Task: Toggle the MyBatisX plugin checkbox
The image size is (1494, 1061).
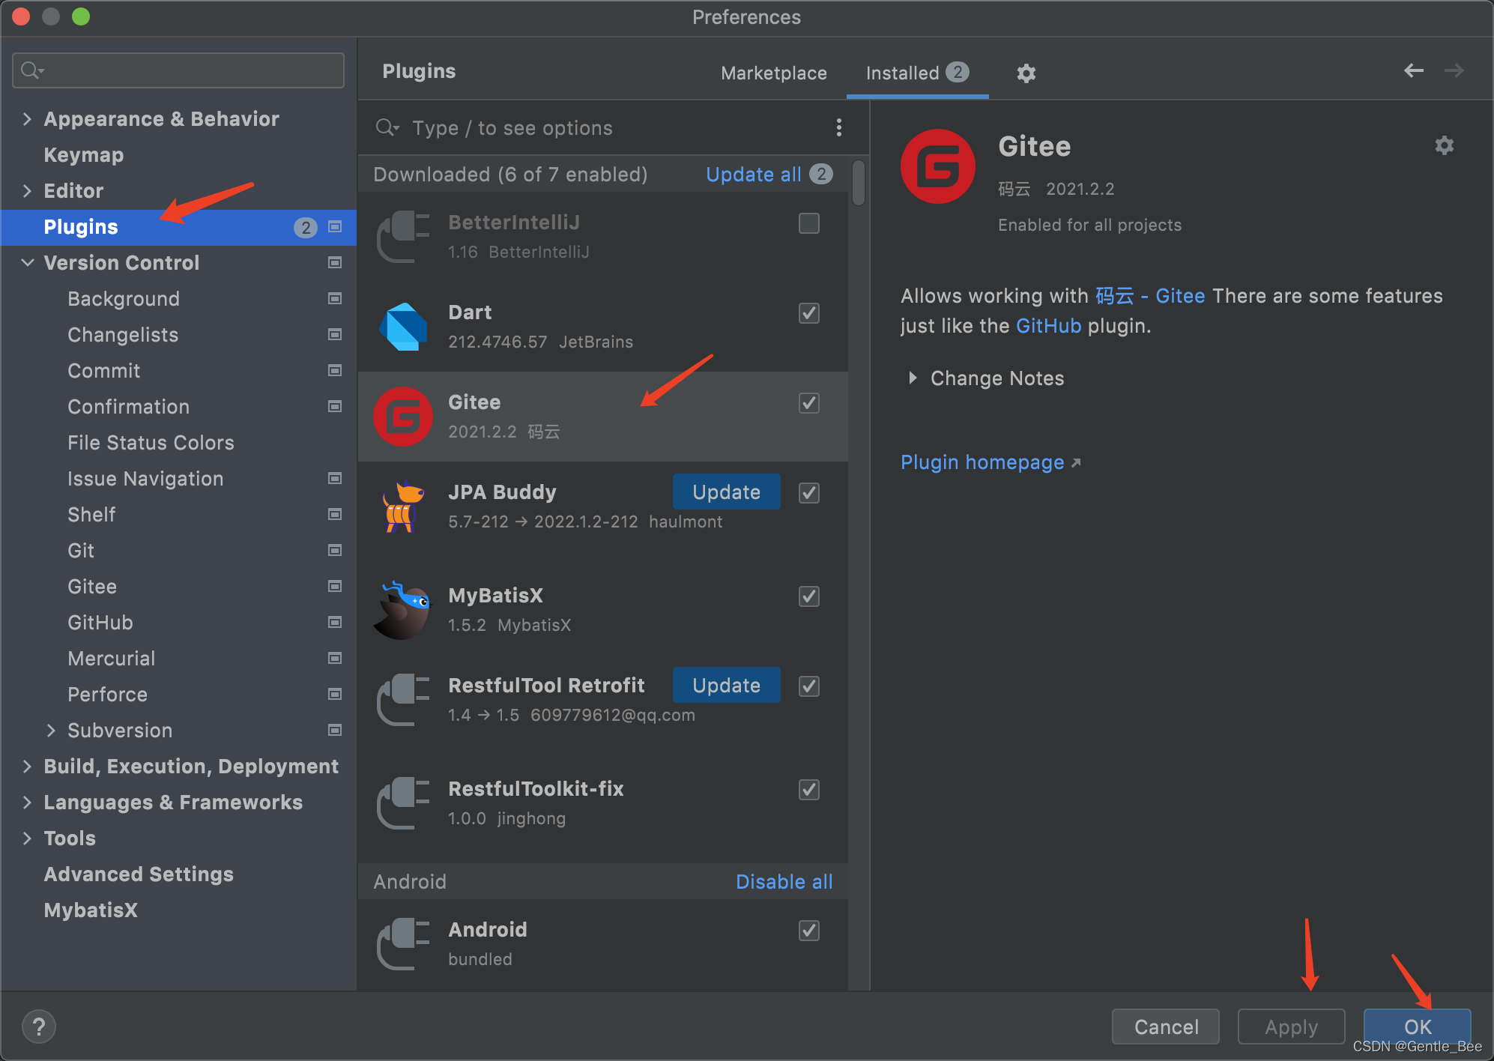Action: click(810, 595)
